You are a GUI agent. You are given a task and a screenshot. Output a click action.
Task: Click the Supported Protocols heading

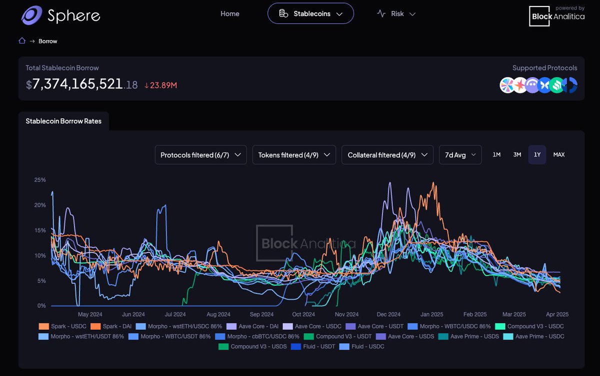[544, 68]
